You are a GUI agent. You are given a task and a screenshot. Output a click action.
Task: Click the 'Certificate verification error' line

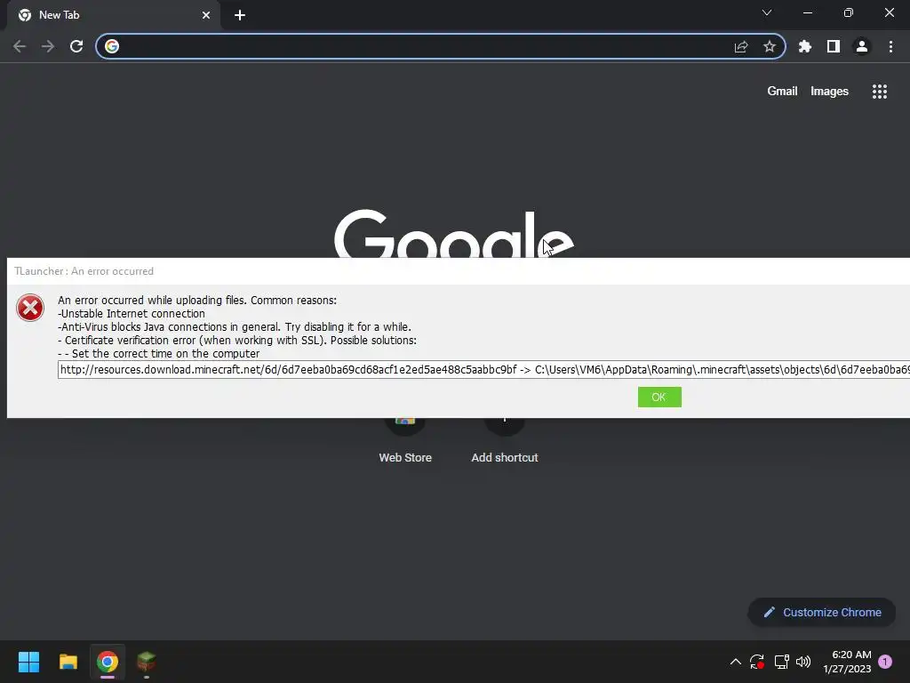coord(237,341)
